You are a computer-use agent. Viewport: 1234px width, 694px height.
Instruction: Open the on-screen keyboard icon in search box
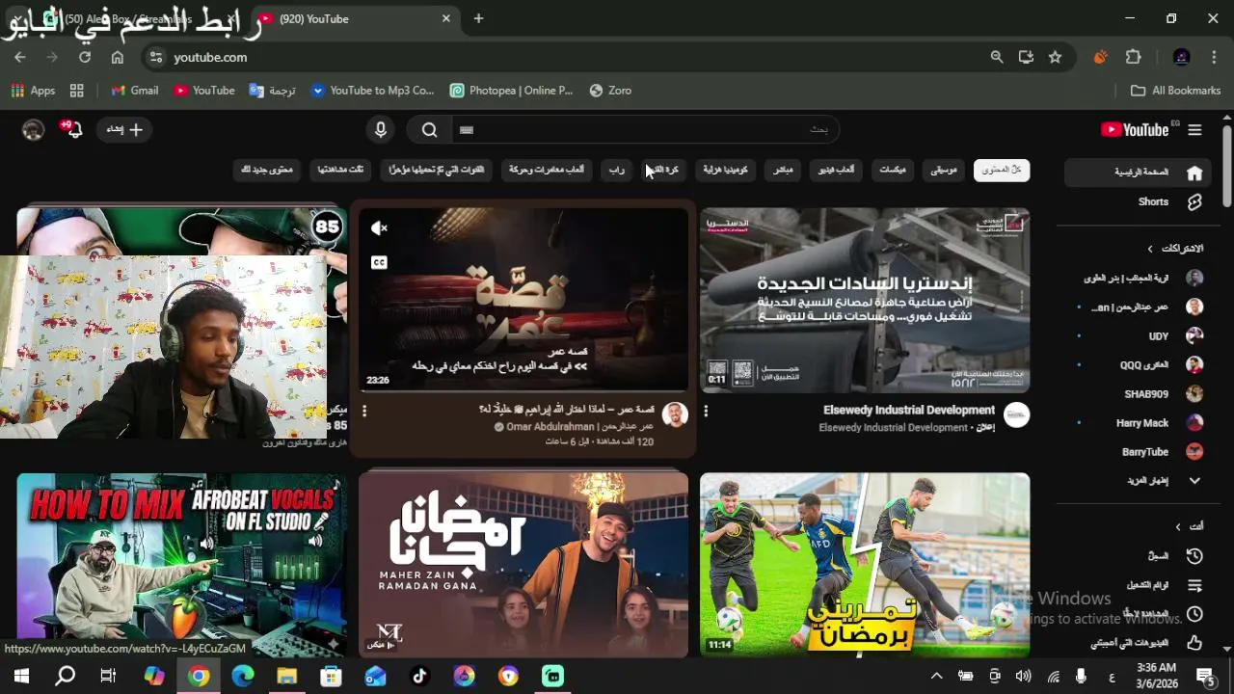[x=467, y=130]
